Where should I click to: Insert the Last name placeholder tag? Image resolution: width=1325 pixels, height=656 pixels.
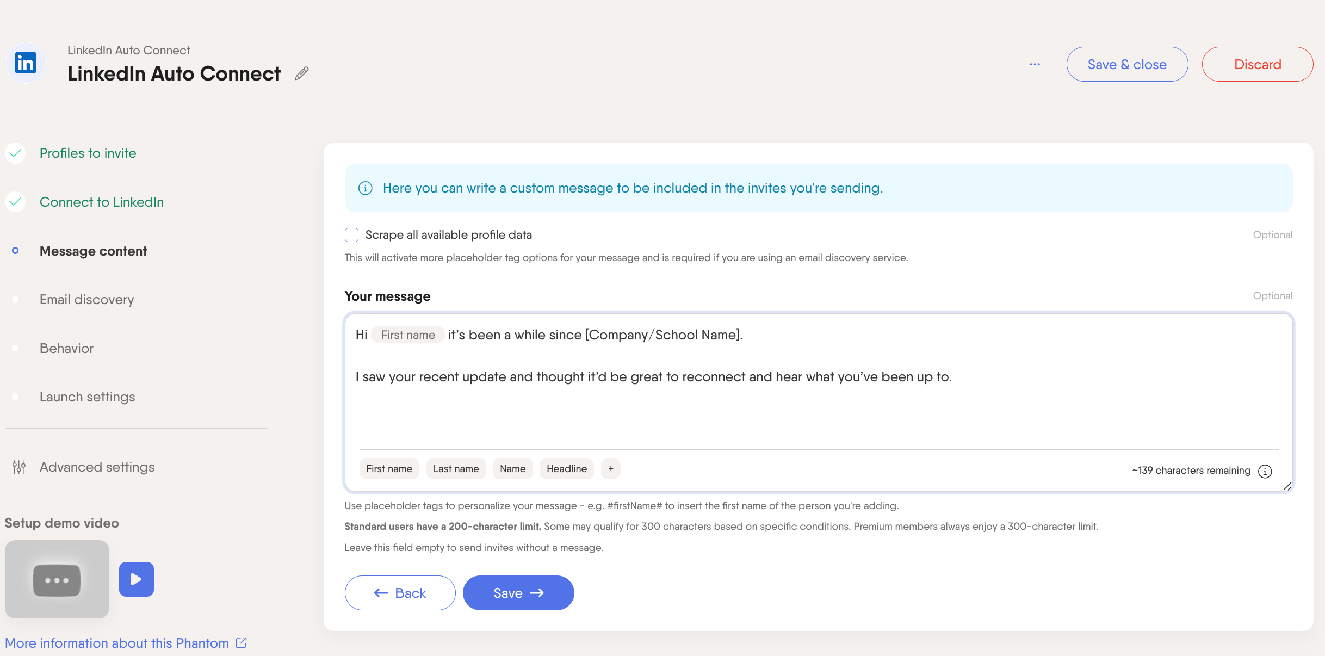click(456, 468)
